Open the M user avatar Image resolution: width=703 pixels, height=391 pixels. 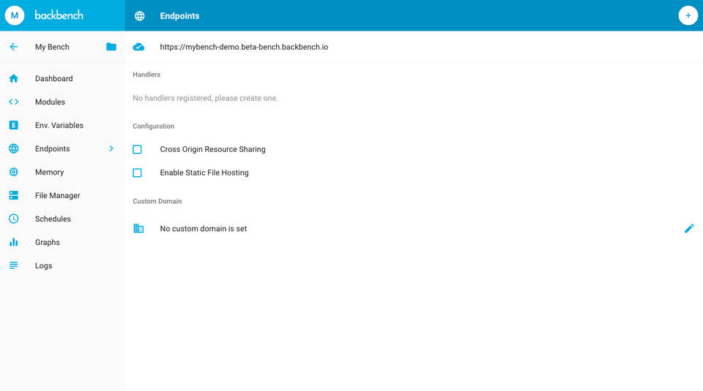(15, 15)
